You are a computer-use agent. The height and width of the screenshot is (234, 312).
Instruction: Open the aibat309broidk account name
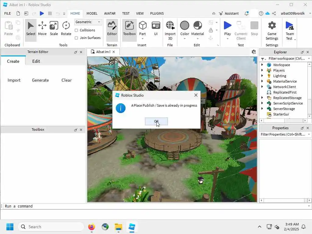(x=292, y=13)
